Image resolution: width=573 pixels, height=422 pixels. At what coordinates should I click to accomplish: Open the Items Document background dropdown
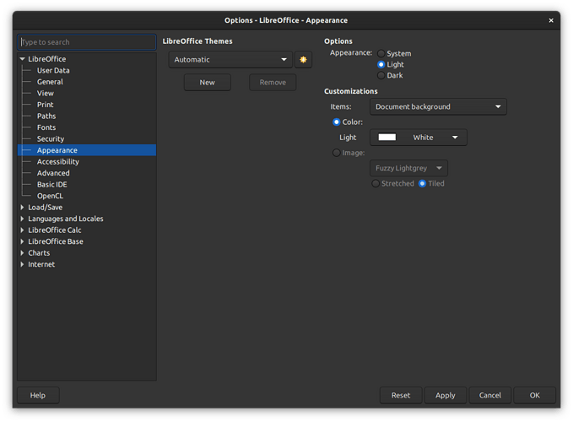tap(438, 106)
